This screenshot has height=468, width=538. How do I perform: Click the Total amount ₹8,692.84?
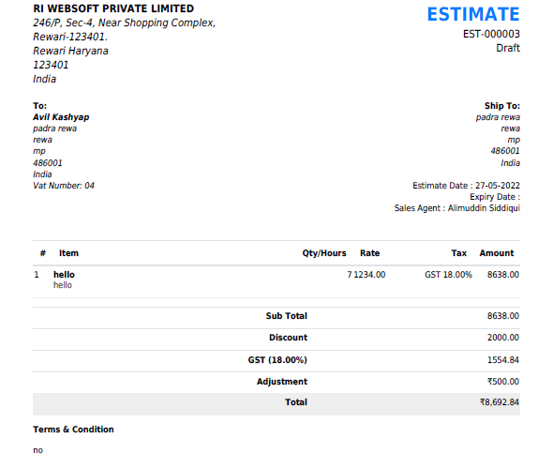tap(500, 402)
